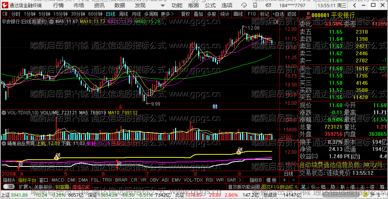
Task: Click the red S marker on the chart
Action: (x=120, y=107)
